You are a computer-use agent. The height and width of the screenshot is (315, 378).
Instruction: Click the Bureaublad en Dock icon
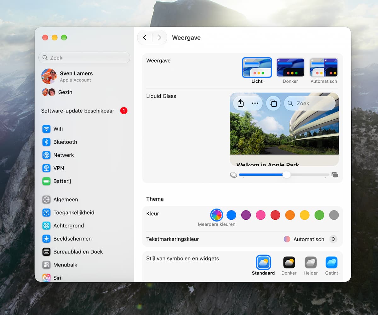tap(46, 252)
